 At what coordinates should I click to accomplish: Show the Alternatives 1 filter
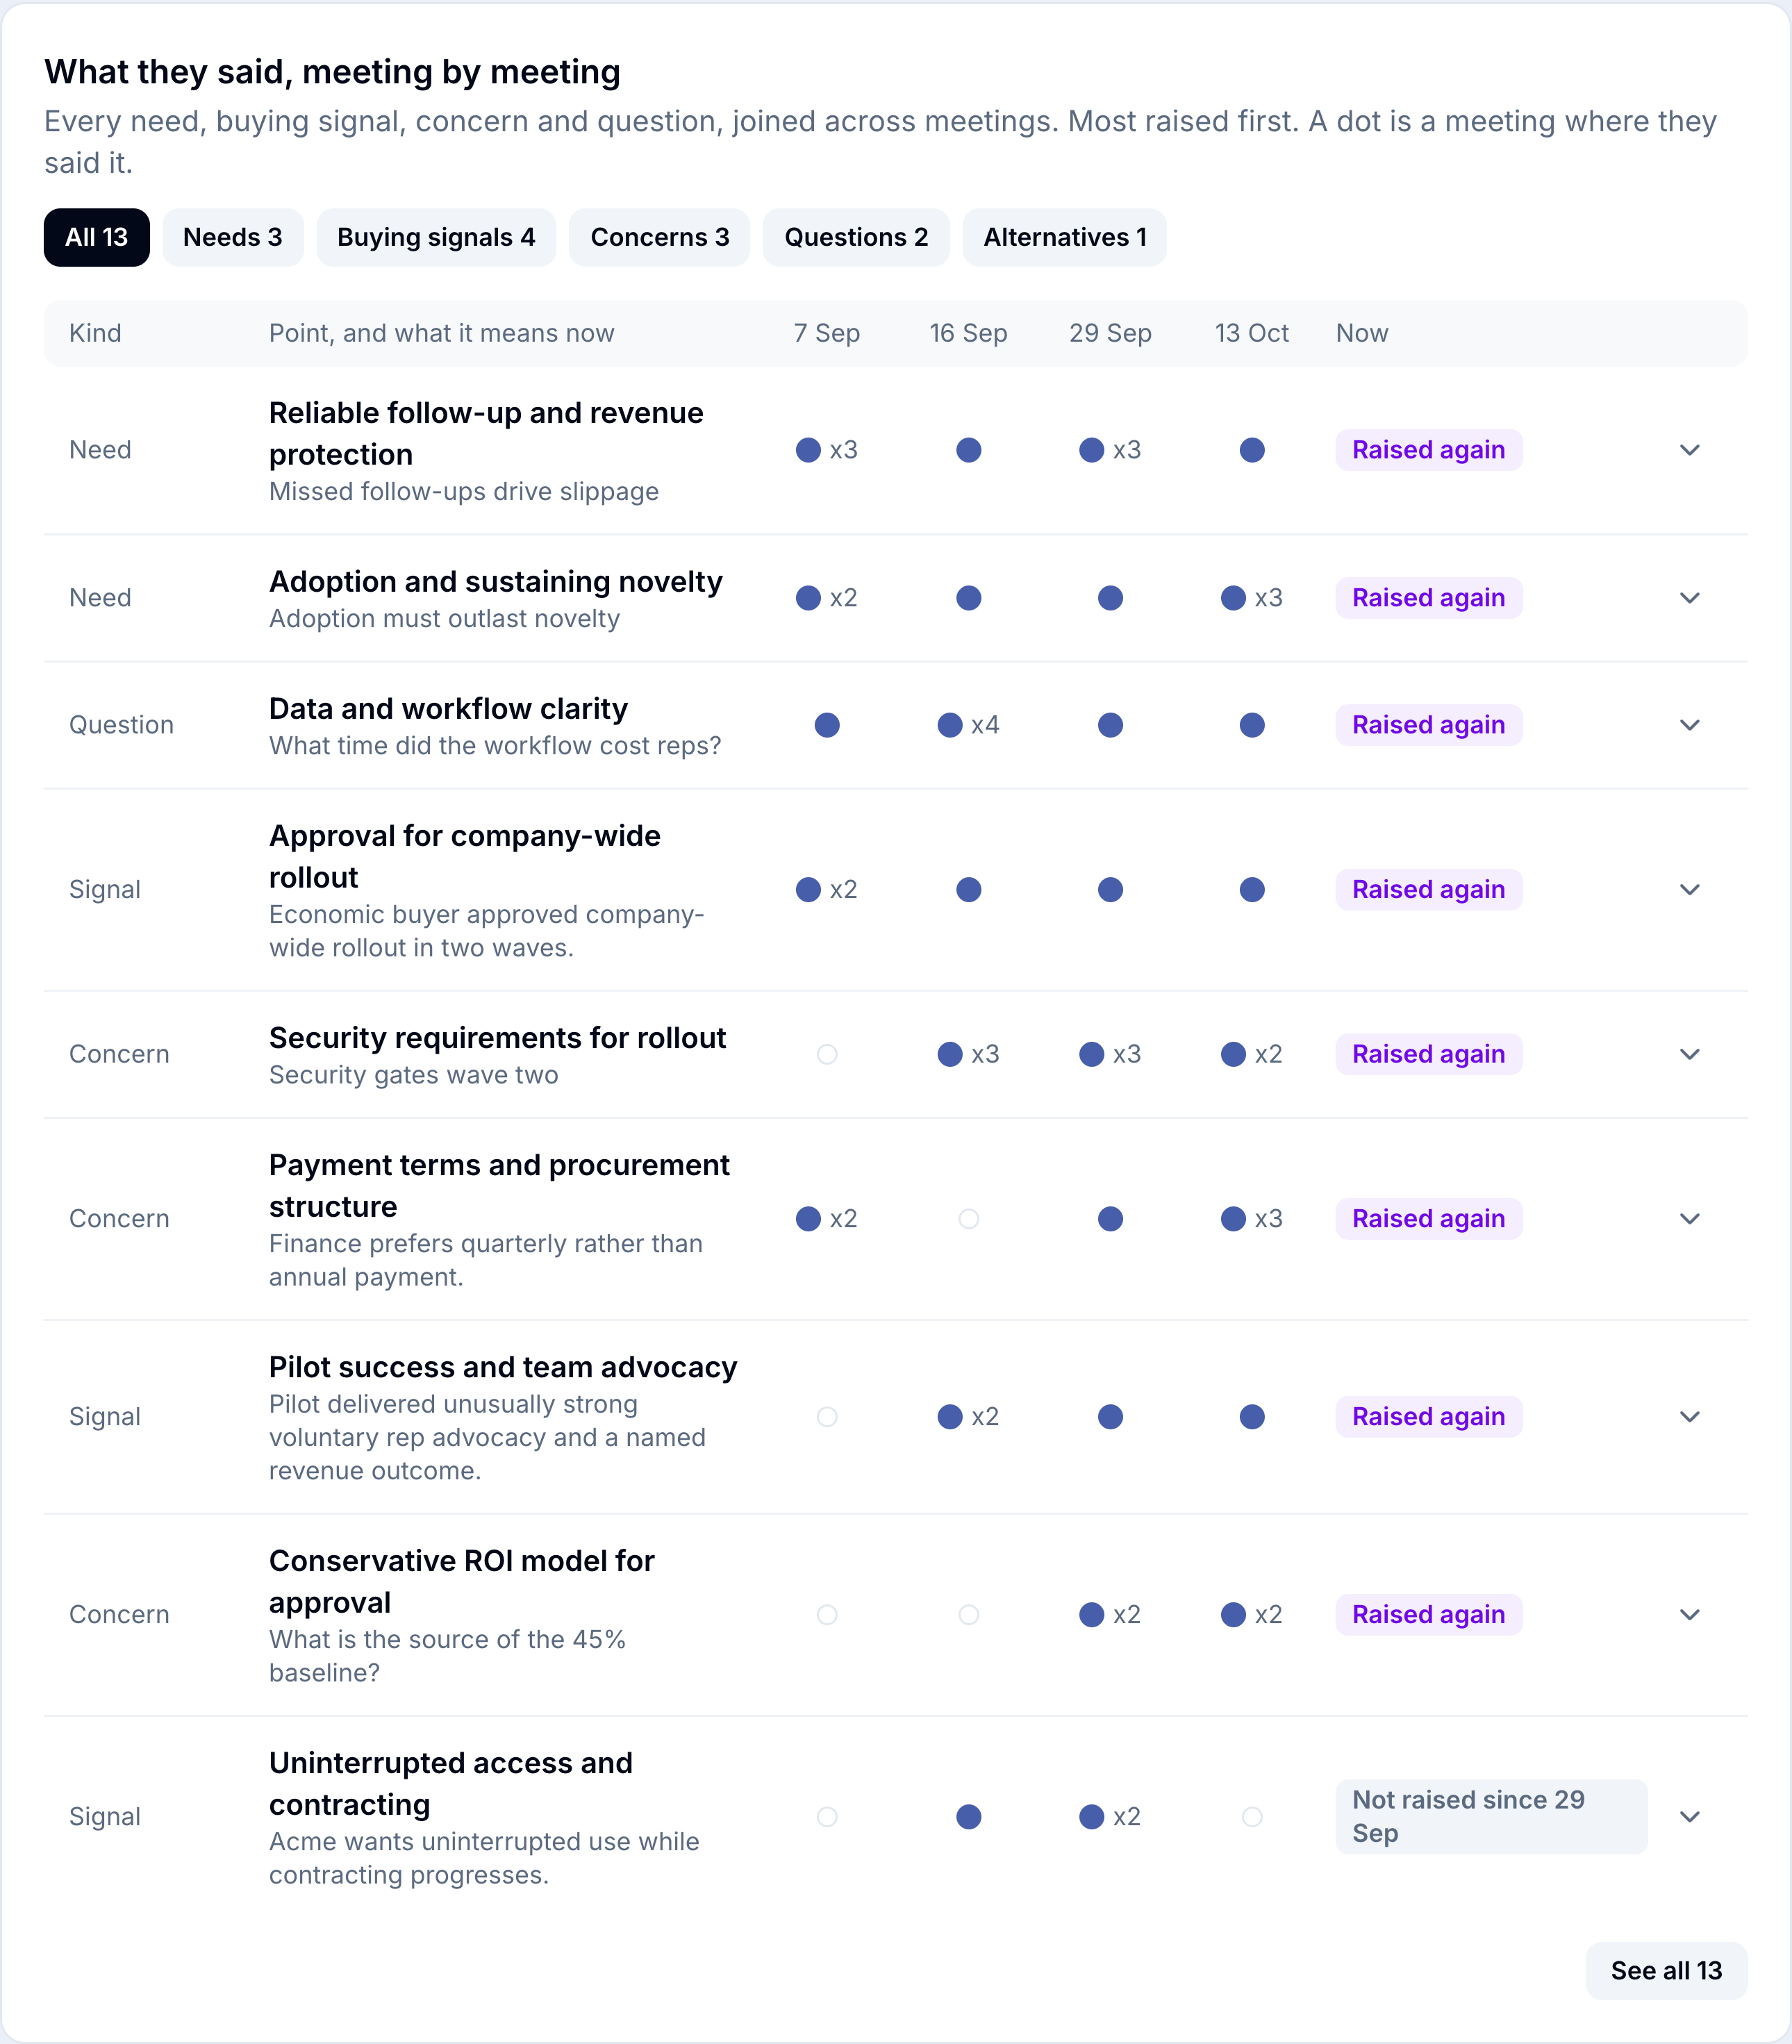[x=1065, y=237]
